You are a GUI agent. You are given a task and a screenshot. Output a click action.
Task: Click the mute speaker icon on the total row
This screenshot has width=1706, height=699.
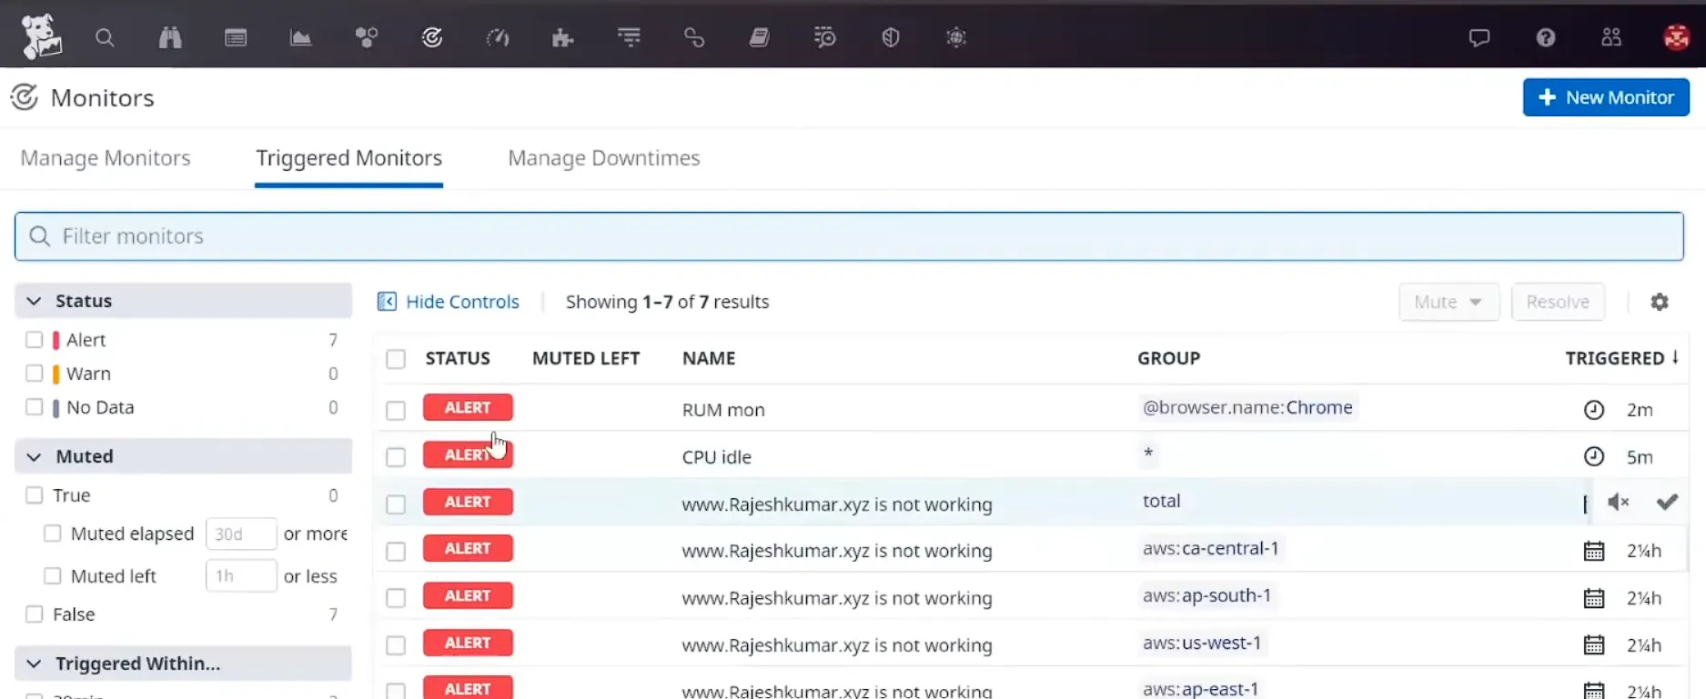coord(1618,502)
